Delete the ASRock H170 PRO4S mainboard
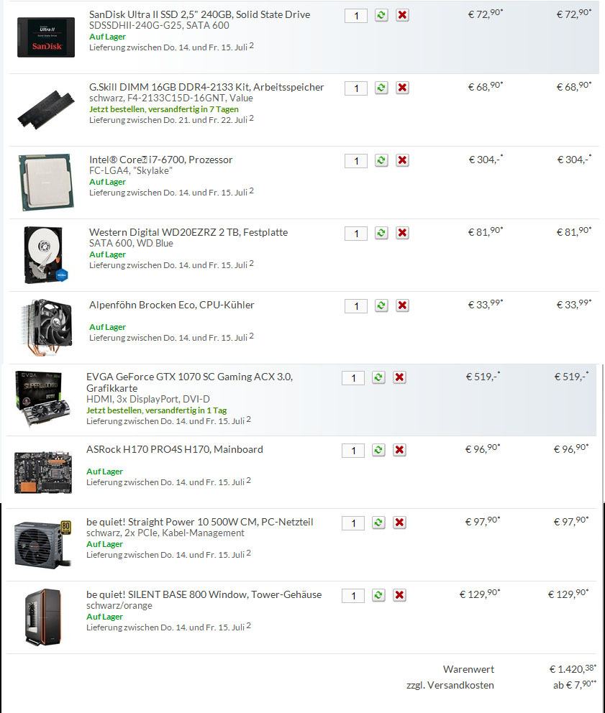This screenshot has height=713, width=605. pyautogui.click(x=400, y=450)
